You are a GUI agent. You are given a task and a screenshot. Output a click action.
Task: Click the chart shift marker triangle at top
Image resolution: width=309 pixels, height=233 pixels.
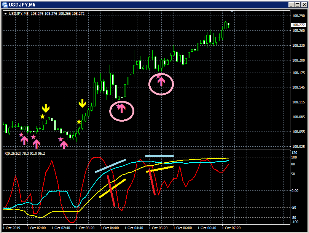tap(232, 12)
